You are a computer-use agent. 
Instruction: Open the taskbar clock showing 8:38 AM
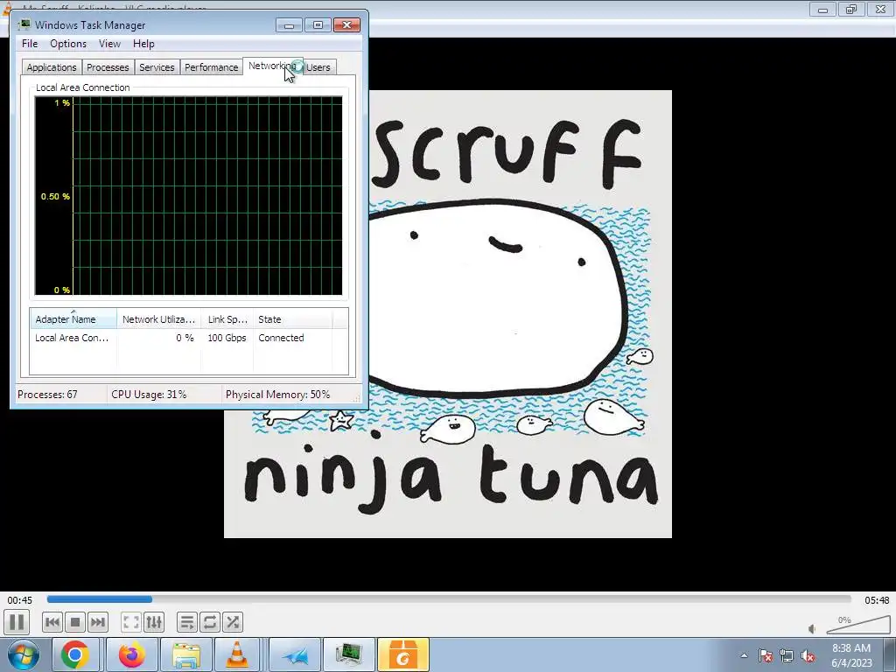(x=851, y=655)
